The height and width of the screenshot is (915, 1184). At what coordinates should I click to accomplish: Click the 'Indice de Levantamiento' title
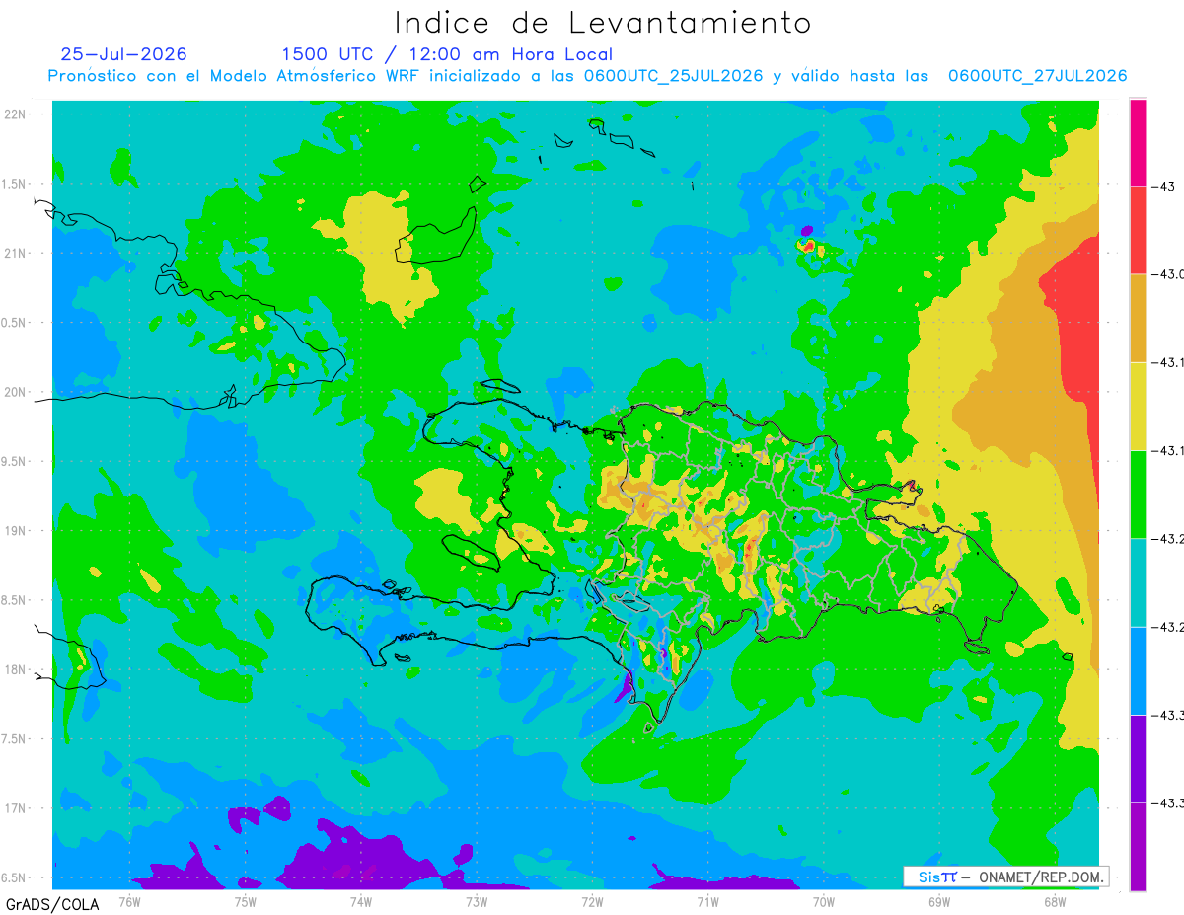coord(603,23)
